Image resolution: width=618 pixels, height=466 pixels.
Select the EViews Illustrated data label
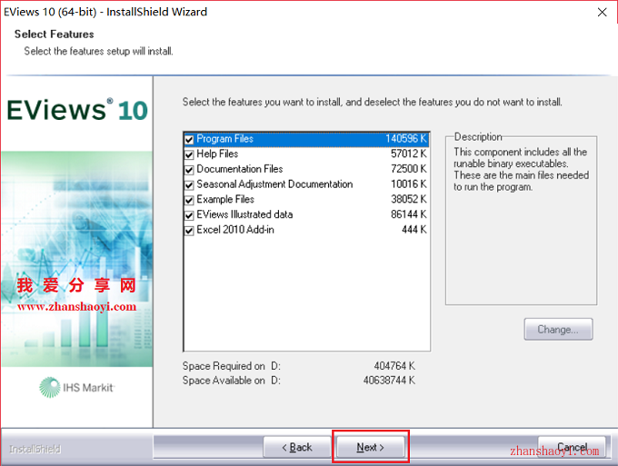click(244, 214)
